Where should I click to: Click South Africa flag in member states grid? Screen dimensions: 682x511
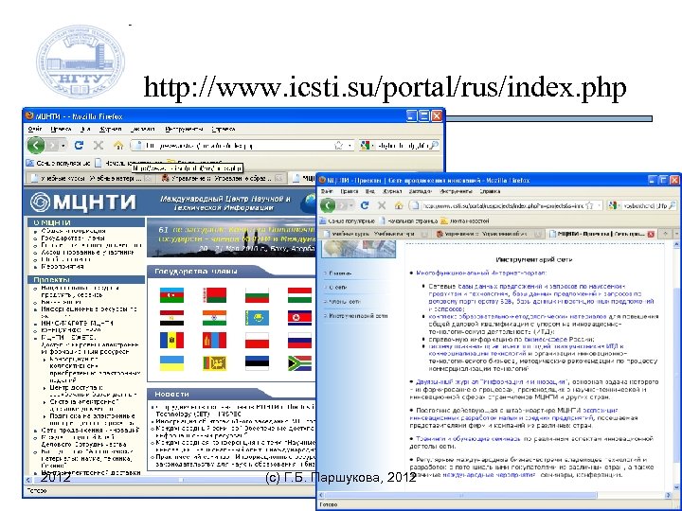(x=299, y=363)
